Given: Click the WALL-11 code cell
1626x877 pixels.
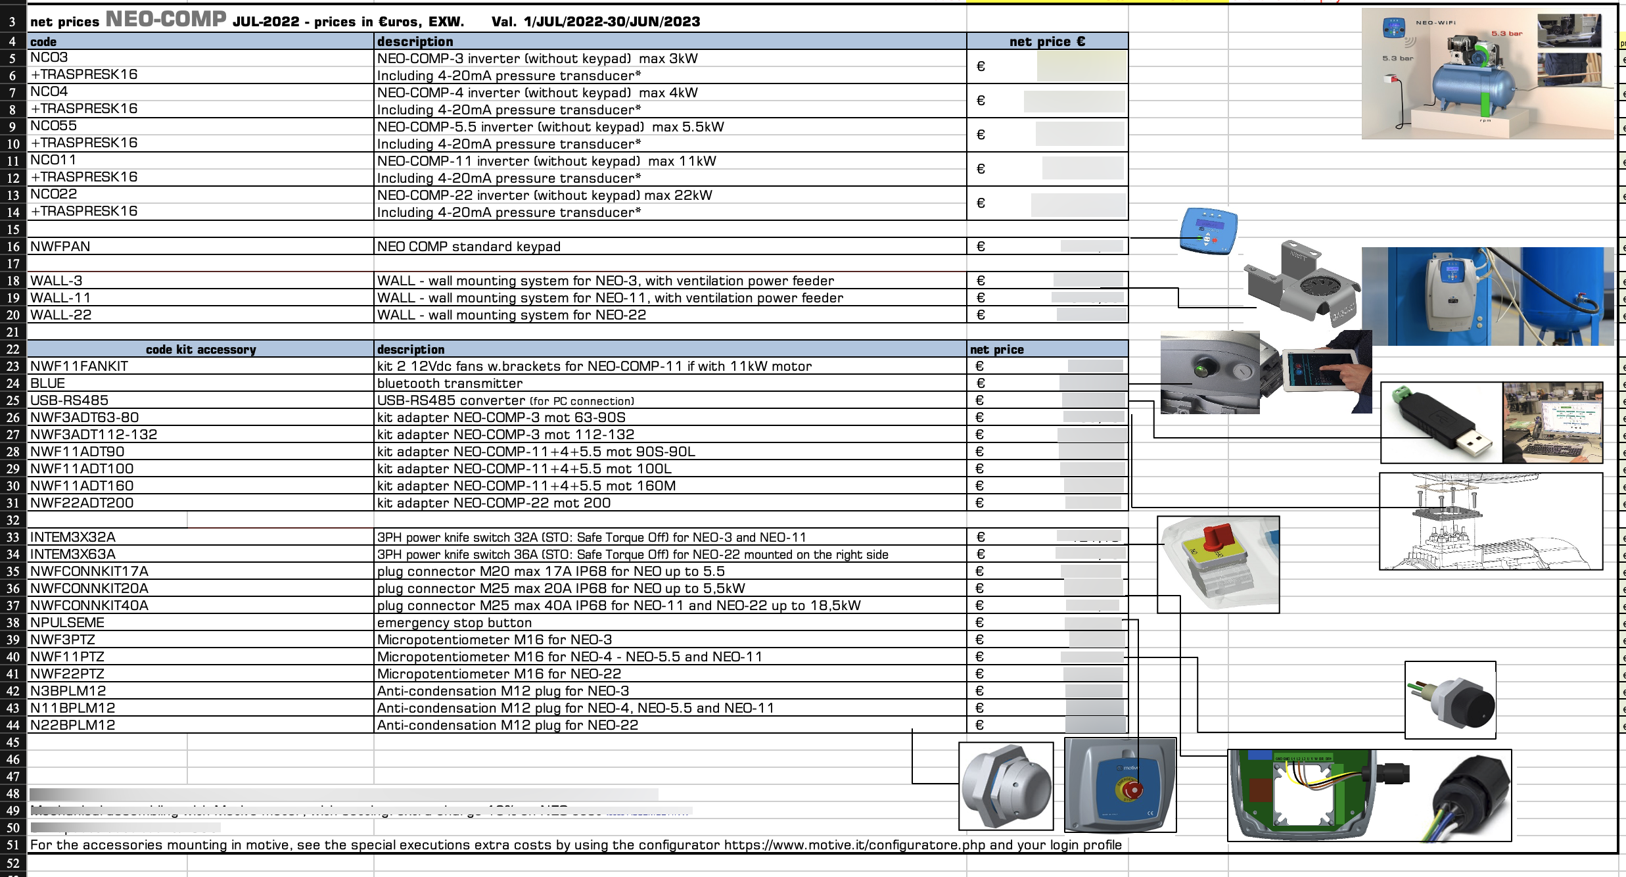Looking at the screenshot, I should [x=200, y=298].
